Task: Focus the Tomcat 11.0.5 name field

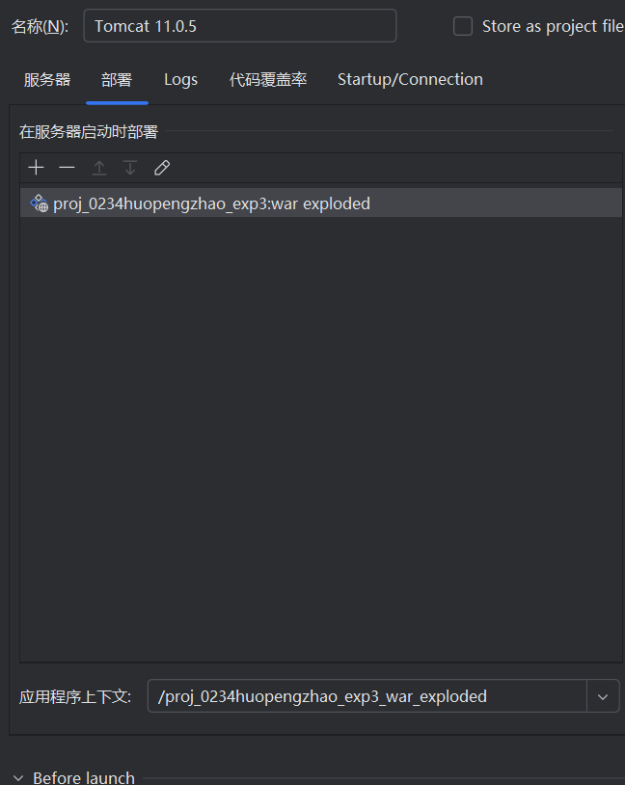Action: point(240,25)
